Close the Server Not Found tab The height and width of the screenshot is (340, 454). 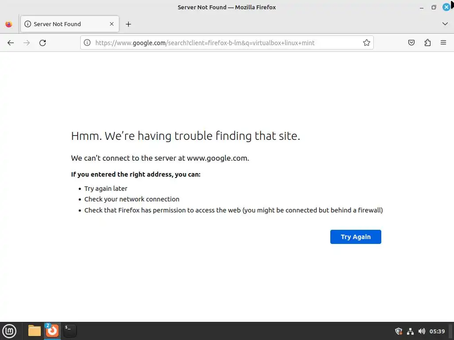[112, 24]
